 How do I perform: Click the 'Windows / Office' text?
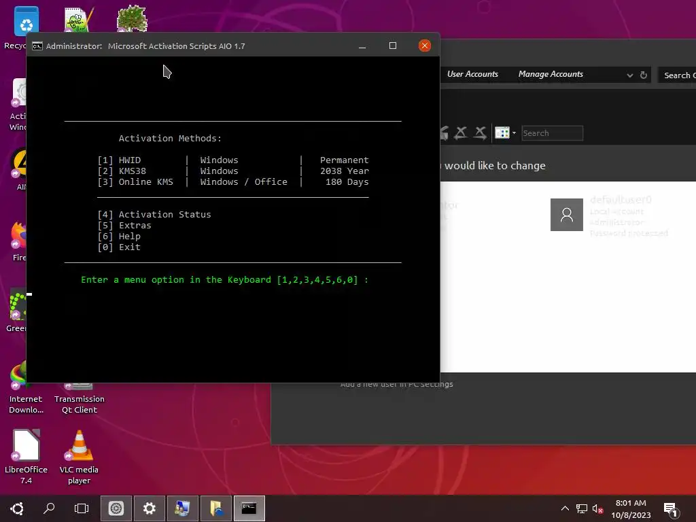pos(244,182)
